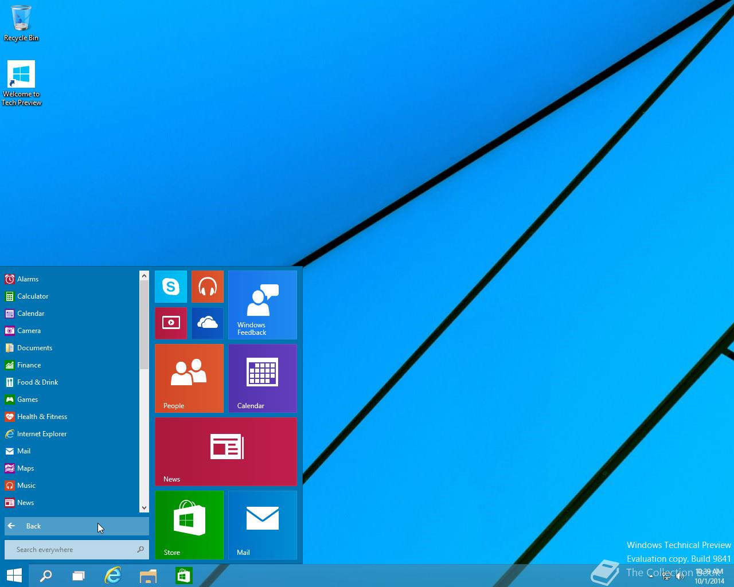Click the Start button on taskbar
734x587 pixels.
(14, 576)
